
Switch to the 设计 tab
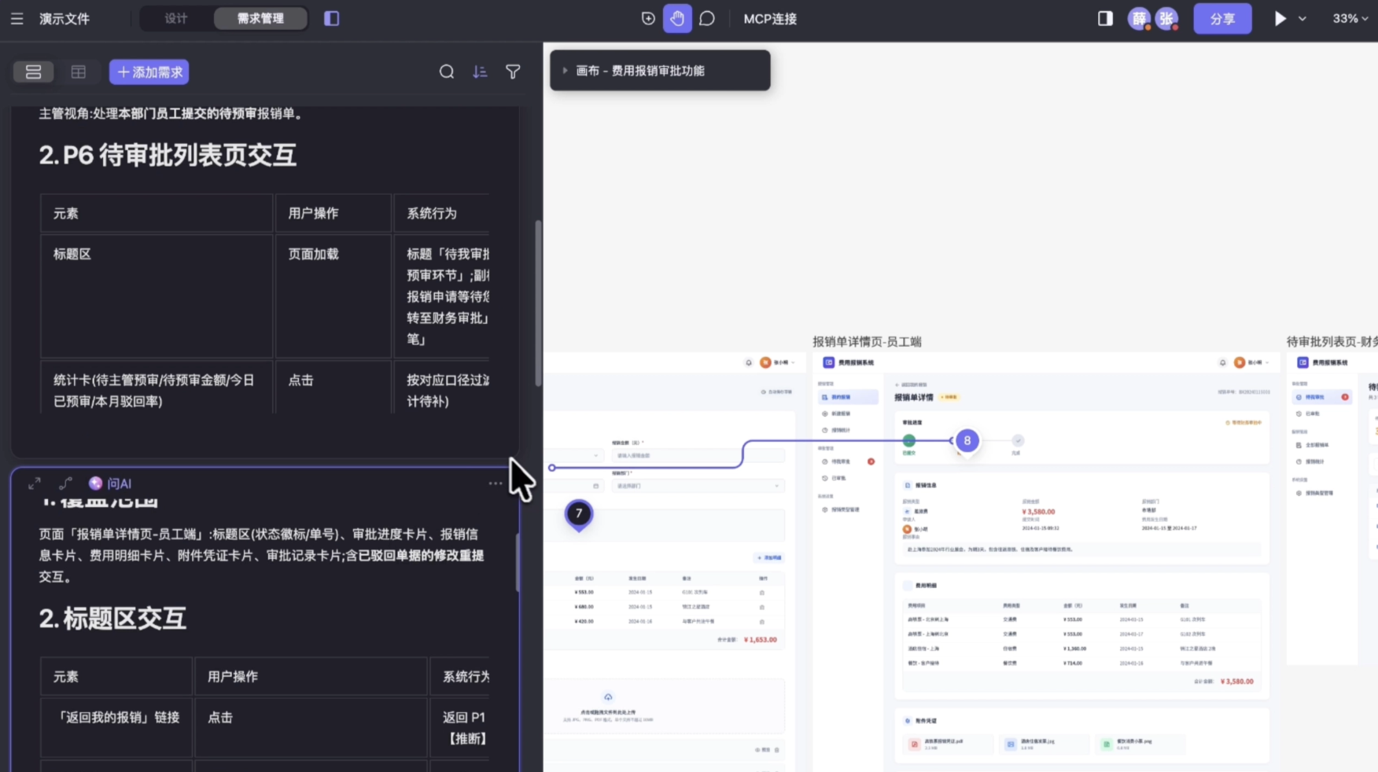176,18
